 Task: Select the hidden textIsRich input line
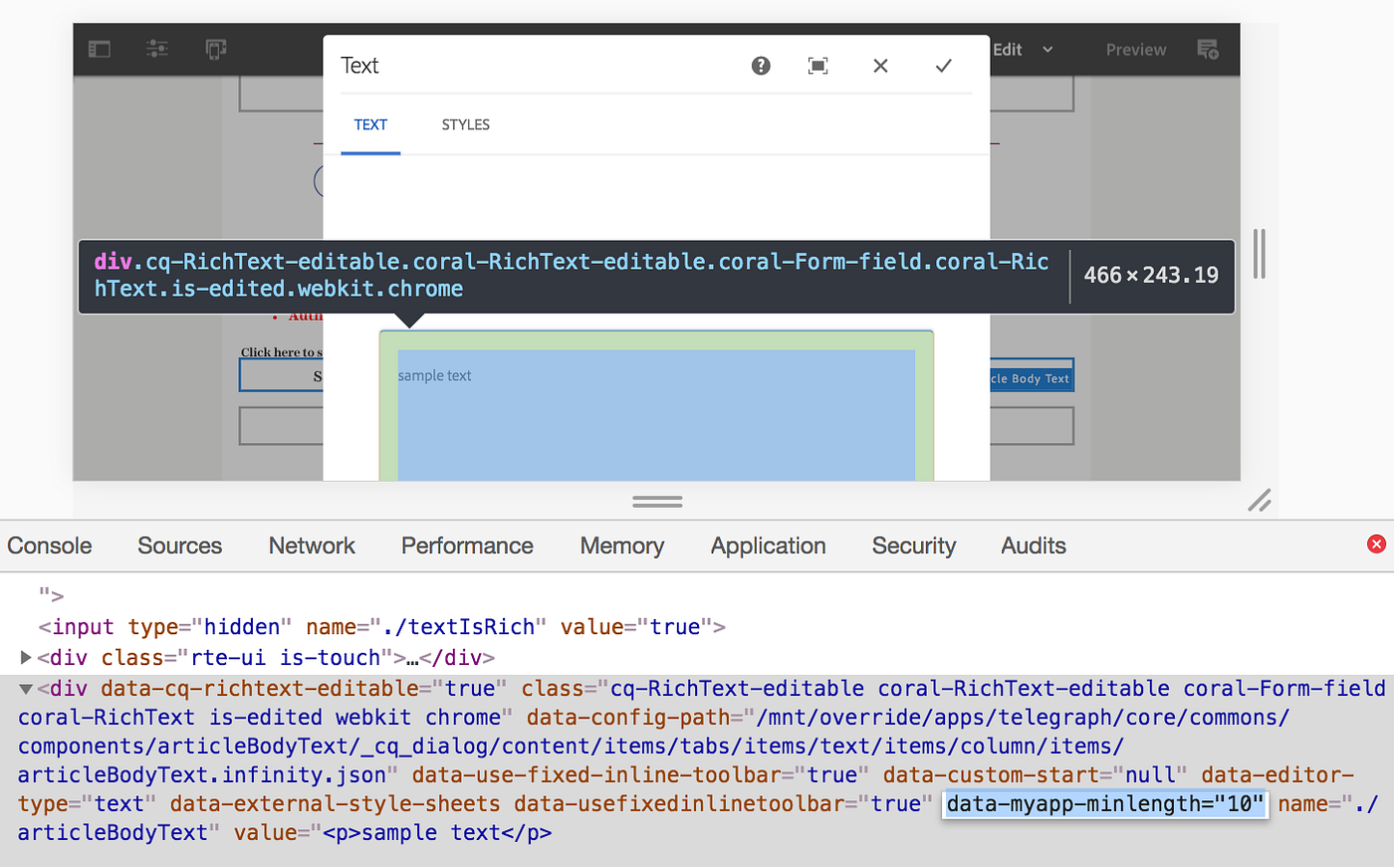(x=381, y=627)
